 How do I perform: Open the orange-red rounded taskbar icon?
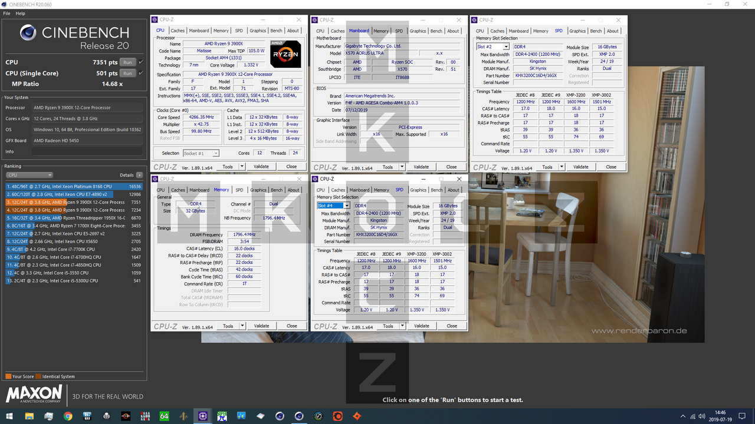coord(337,416)
